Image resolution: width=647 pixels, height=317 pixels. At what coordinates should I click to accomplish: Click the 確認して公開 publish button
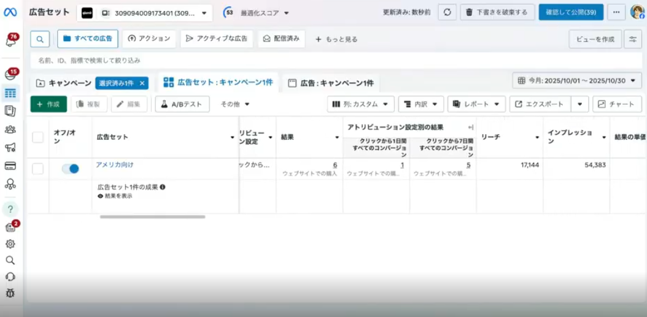click(x=571, y=12)
